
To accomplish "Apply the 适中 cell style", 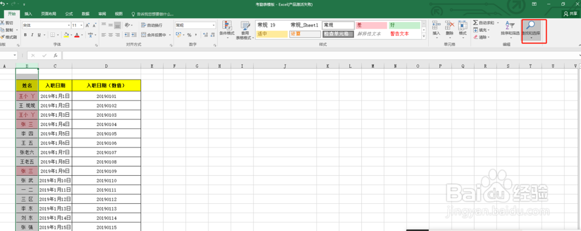I will tap(272, 34).
